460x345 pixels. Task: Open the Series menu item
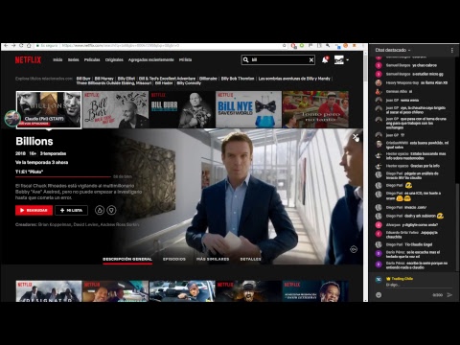pos(74,59)
